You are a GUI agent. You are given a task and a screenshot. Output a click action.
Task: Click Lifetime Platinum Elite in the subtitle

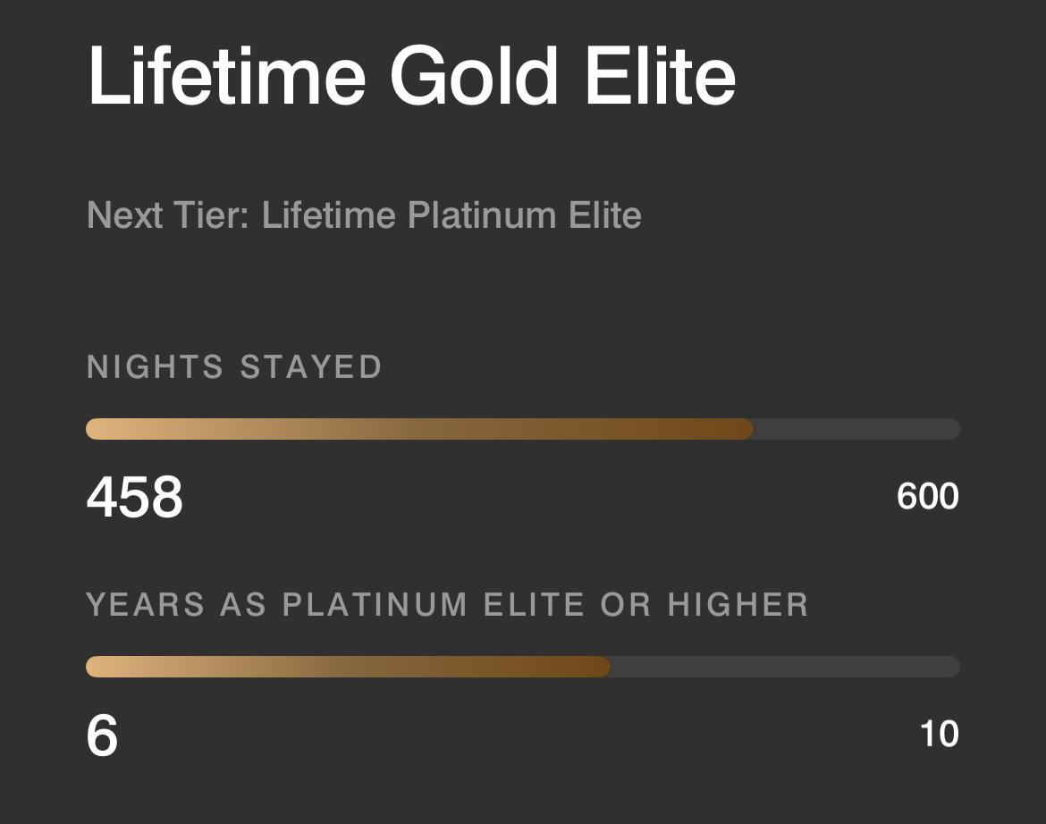(451, 214)
